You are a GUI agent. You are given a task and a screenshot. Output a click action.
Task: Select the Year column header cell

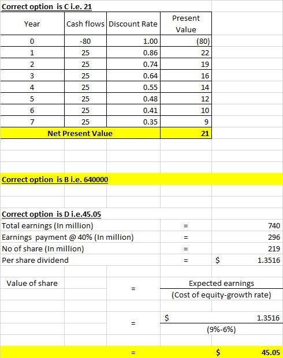coord(32,24)
